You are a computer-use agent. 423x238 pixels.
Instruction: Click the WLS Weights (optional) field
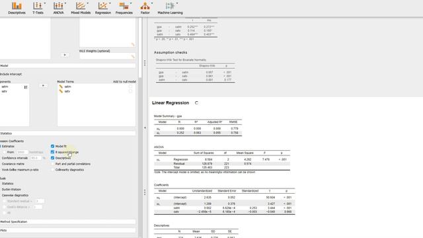[107, 56]
